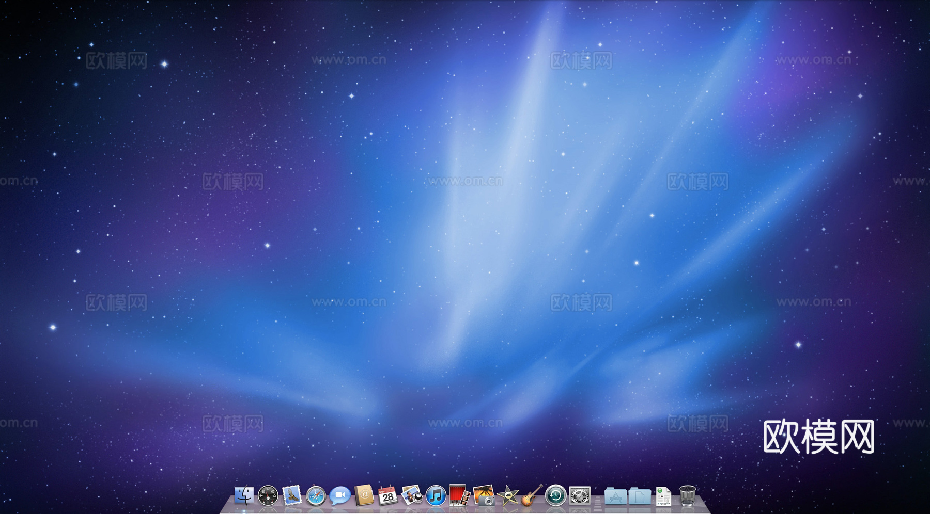Open the Documents folder stack
Screen dimensions: 930x514
click(640, 496)
